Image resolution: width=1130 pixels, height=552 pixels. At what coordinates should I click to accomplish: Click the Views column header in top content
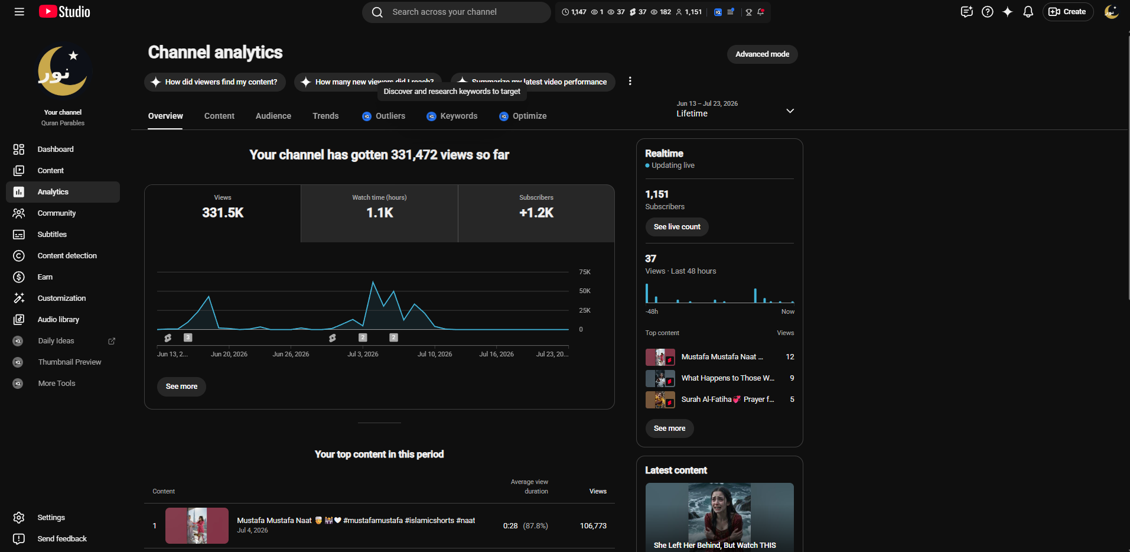click(x=598, y=491)
